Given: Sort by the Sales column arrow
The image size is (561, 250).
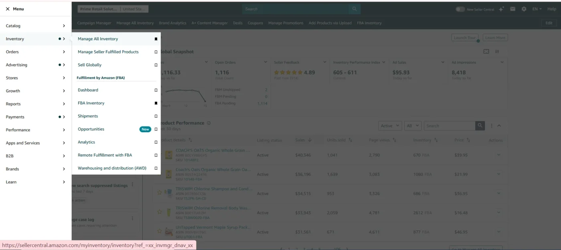Looking at the screenshot, I should point(310,140).
